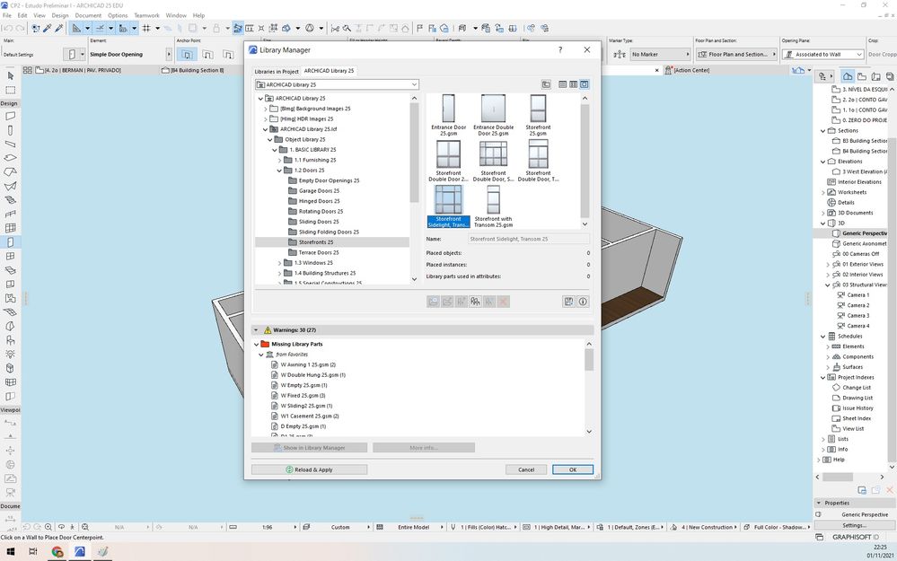Open the File menu

click(x=7, y=15)
